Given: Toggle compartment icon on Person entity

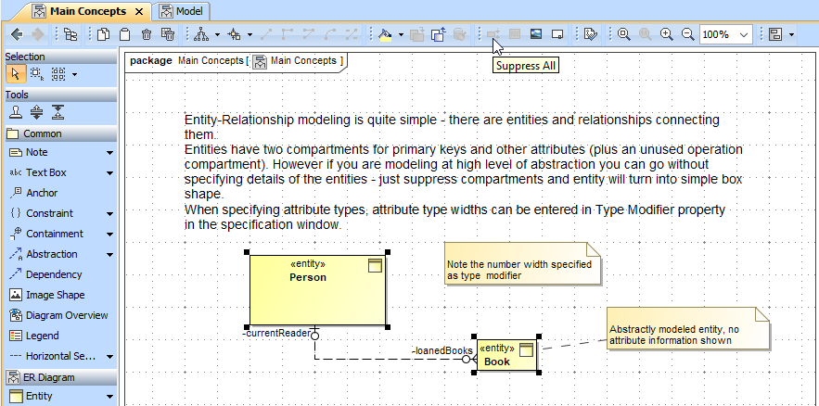Looking at the screenshot, I should [376, 266].
